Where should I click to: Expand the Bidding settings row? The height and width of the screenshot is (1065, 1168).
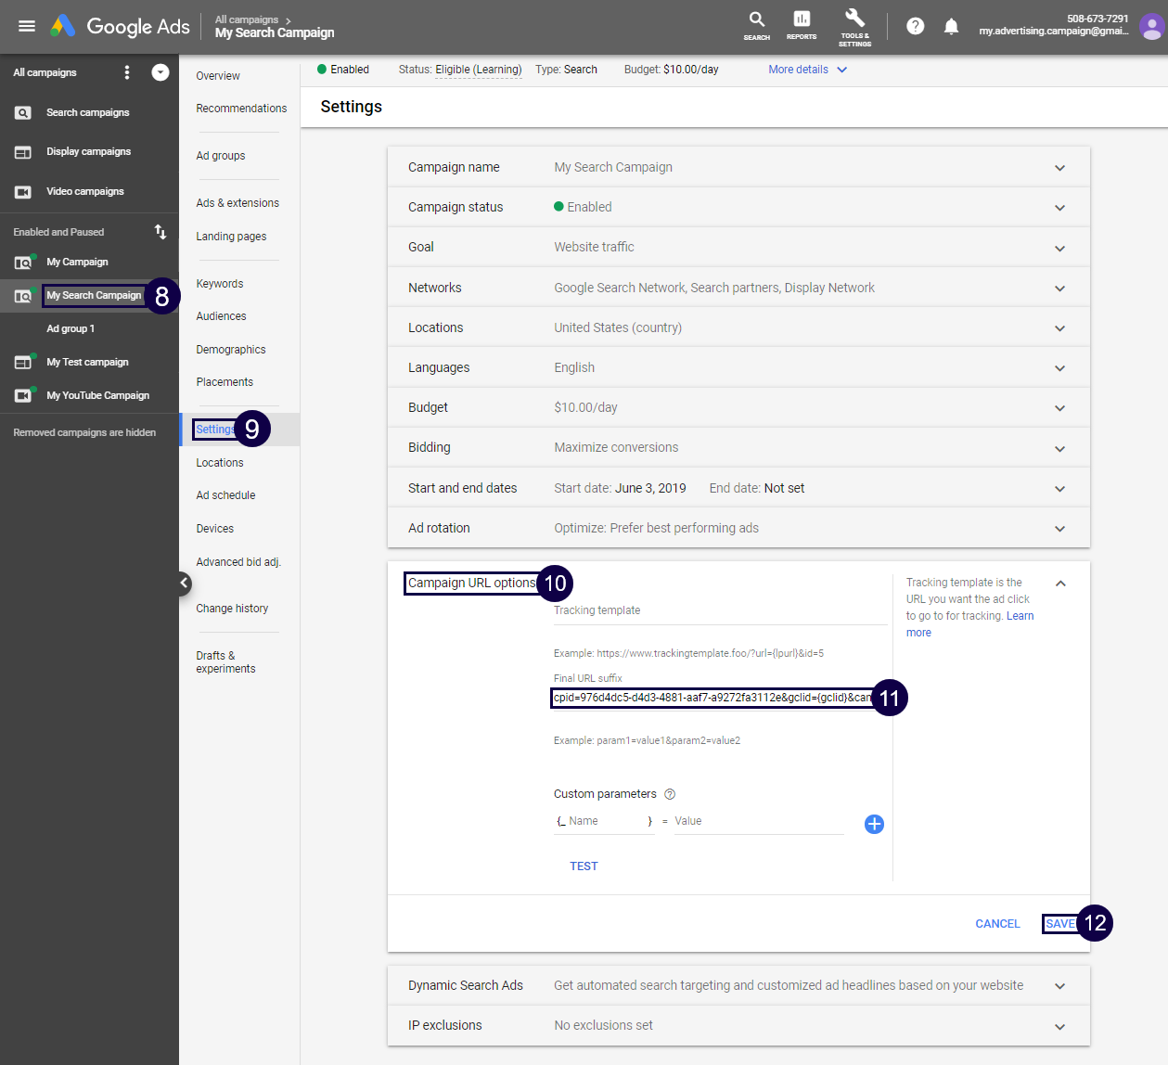click(x=1059, y=448)
